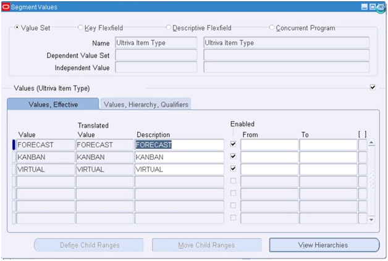This screenshot has height=261, width=388.
Task: Click the VIRTUAL Description field
Action: point(179,170)
